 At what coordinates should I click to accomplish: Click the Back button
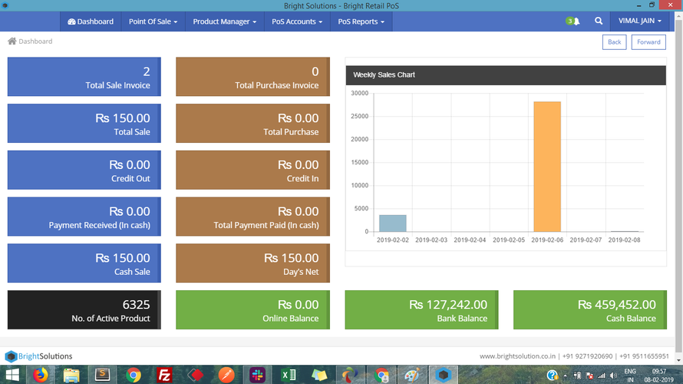(614, 41)
